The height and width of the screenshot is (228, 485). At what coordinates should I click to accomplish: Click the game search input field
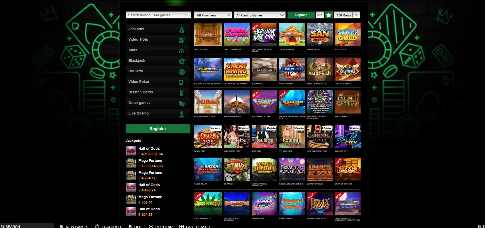(155, 15)
